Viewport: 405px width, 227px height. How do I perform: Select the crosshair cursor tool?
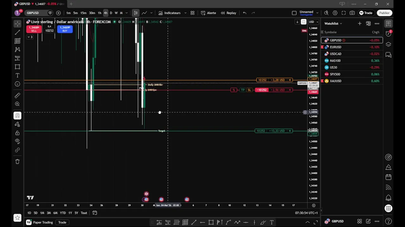point(17,24)
